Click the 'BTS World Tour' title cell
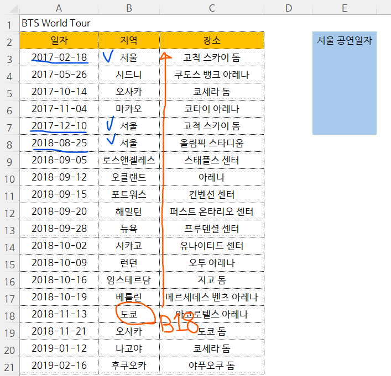 pyautogui.click(x=59, y=23)
